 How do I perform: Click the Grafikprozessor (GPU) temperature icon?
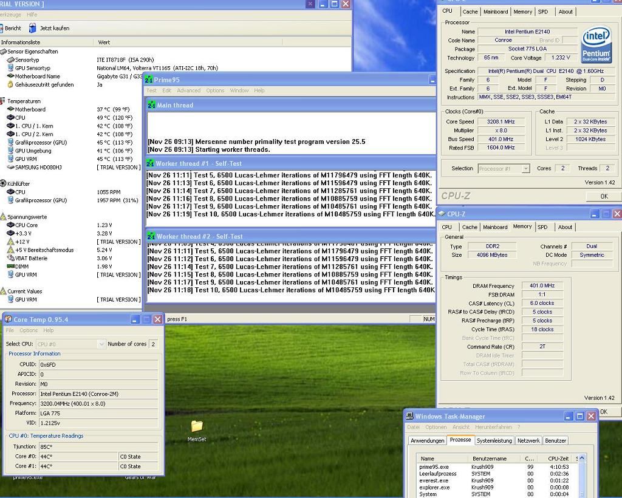pyautogui.click(x=10, y=142)
